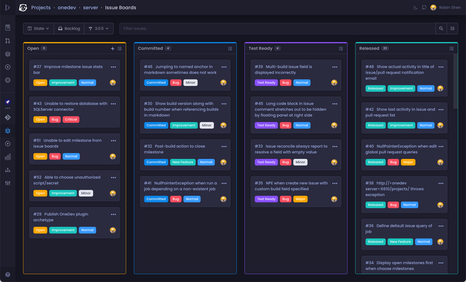Open the GitHub icon in top bar
This screenshot has height=282, width=466.
[x=425, y=7]
